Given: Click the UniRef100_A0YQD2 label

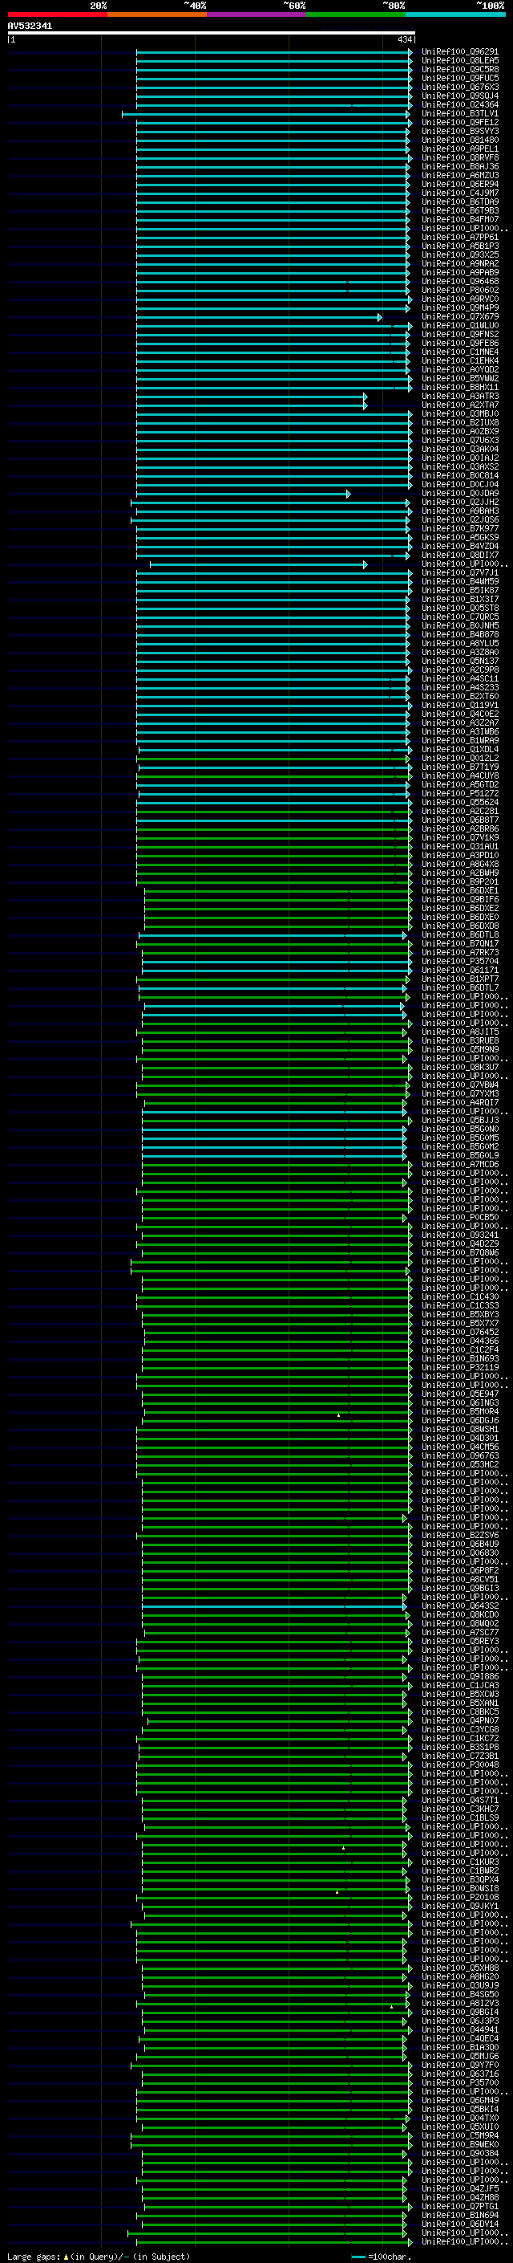Looking at the screenshot, I should [459, 370].
